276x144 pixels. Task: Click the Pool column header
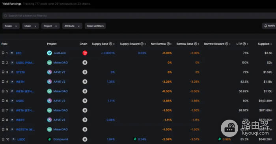pyautogui.click(x=4, y=44)
